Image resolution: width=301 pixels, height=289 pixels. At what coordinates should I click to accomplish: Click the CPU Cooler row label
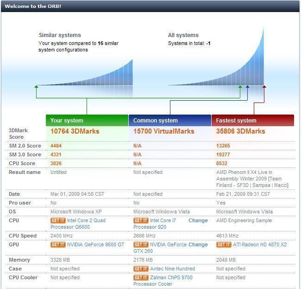coord(23,277)
